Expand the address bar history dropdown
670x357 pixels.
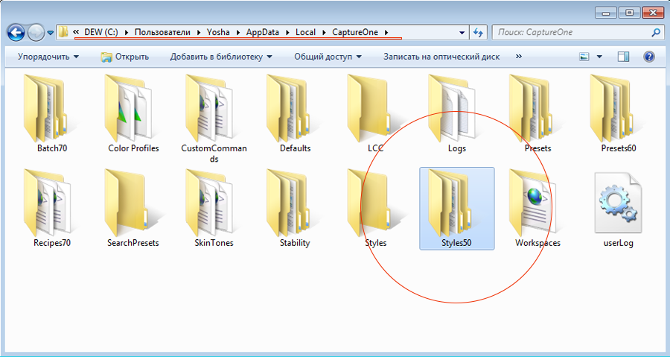click(462, 33)
